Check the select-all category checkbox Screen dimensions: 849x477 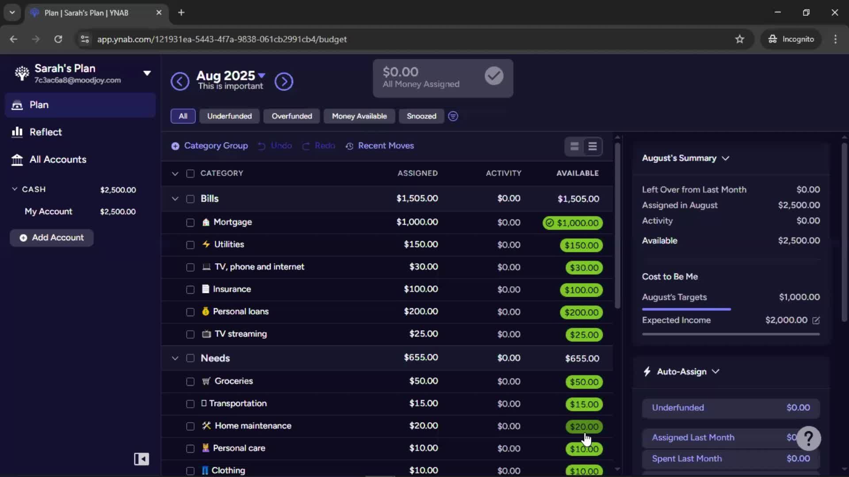[x=190, y=174]
